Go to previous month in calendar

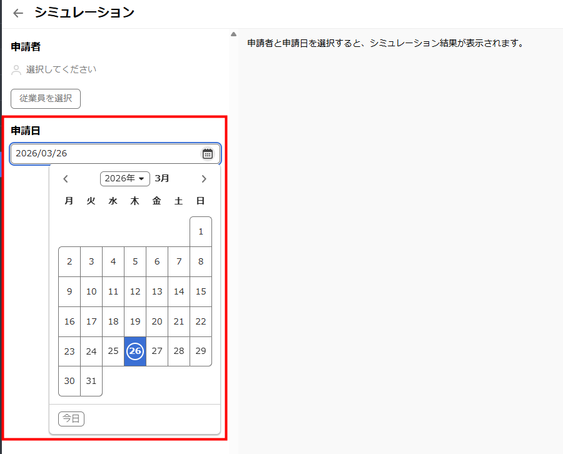pyautogui.click(x=66, y=179)
